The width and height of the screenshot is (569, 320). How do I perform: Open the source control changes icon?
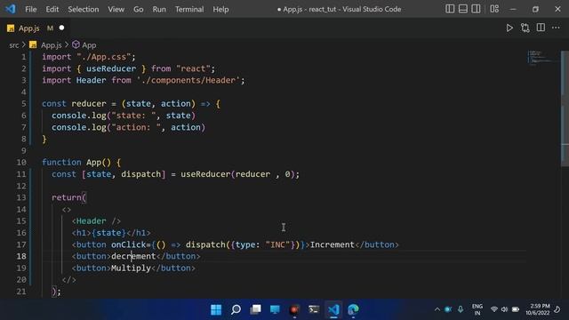click(x=525, y=28)
